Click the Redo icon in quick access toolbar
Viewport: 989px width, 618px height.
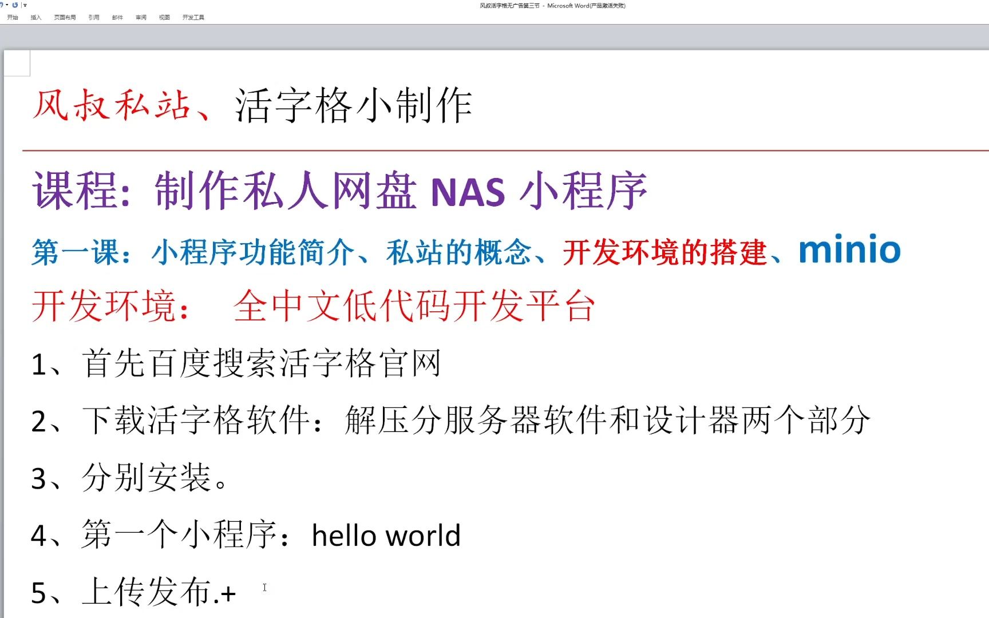15,5
